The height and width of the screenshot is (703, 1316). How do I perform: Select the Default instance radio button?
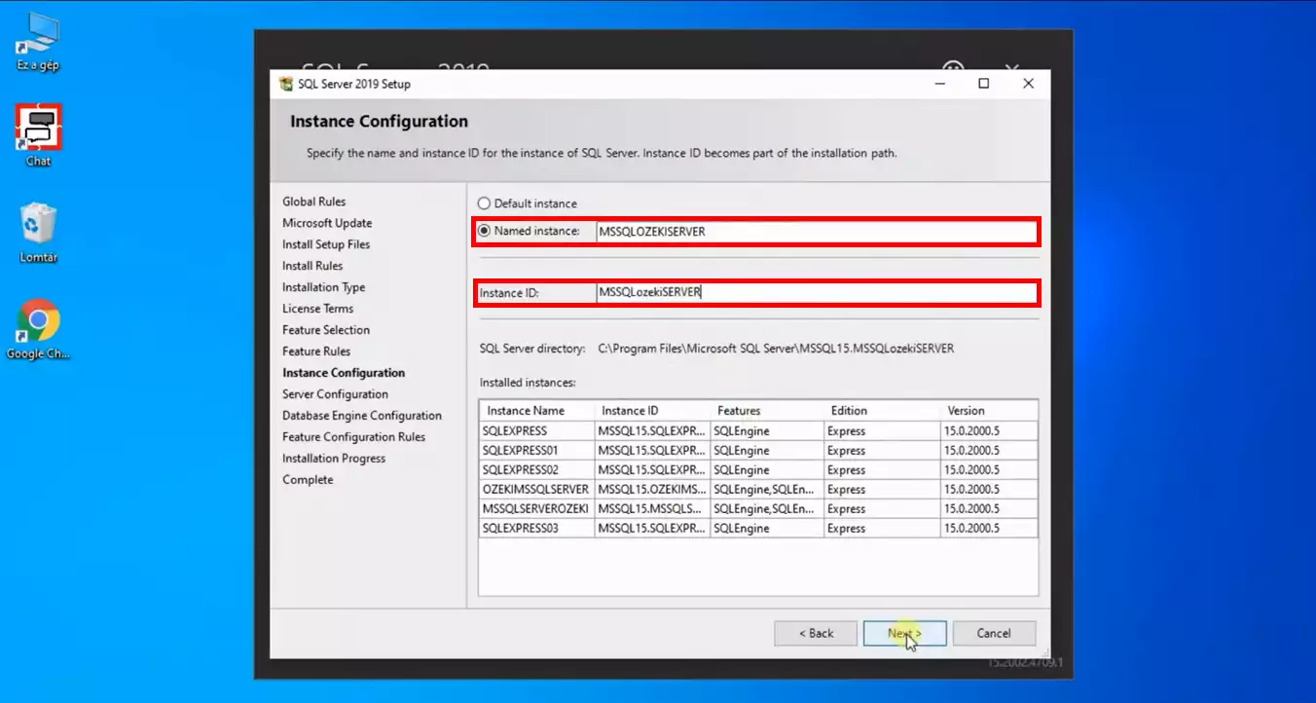click(484, 203)
